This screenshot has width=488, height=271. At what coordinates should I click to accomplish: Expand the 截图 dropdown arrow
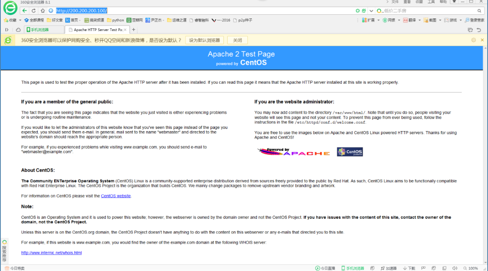tap(440, 20)
